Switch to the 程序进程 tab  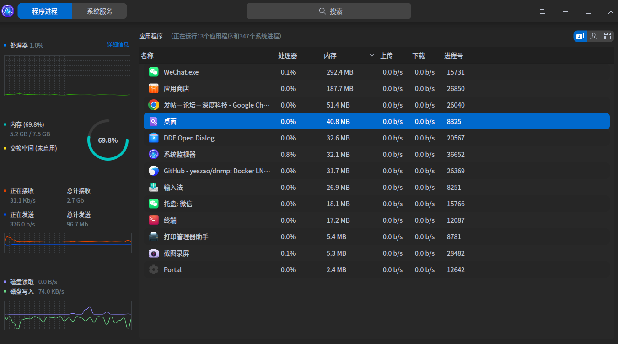[x=45, y=11]
